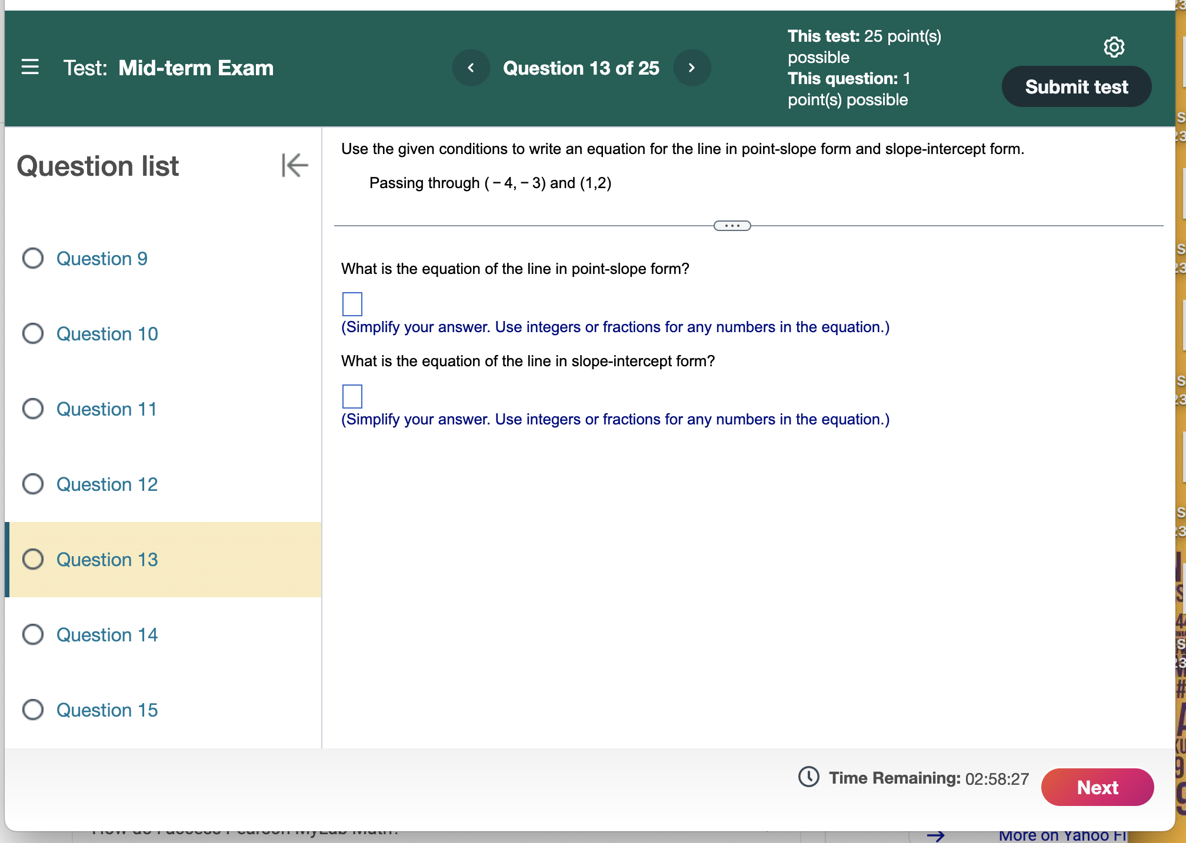Screen dimensions: 1186x843
Task: Open Question 13 from the list
Action: coord(106,559)
